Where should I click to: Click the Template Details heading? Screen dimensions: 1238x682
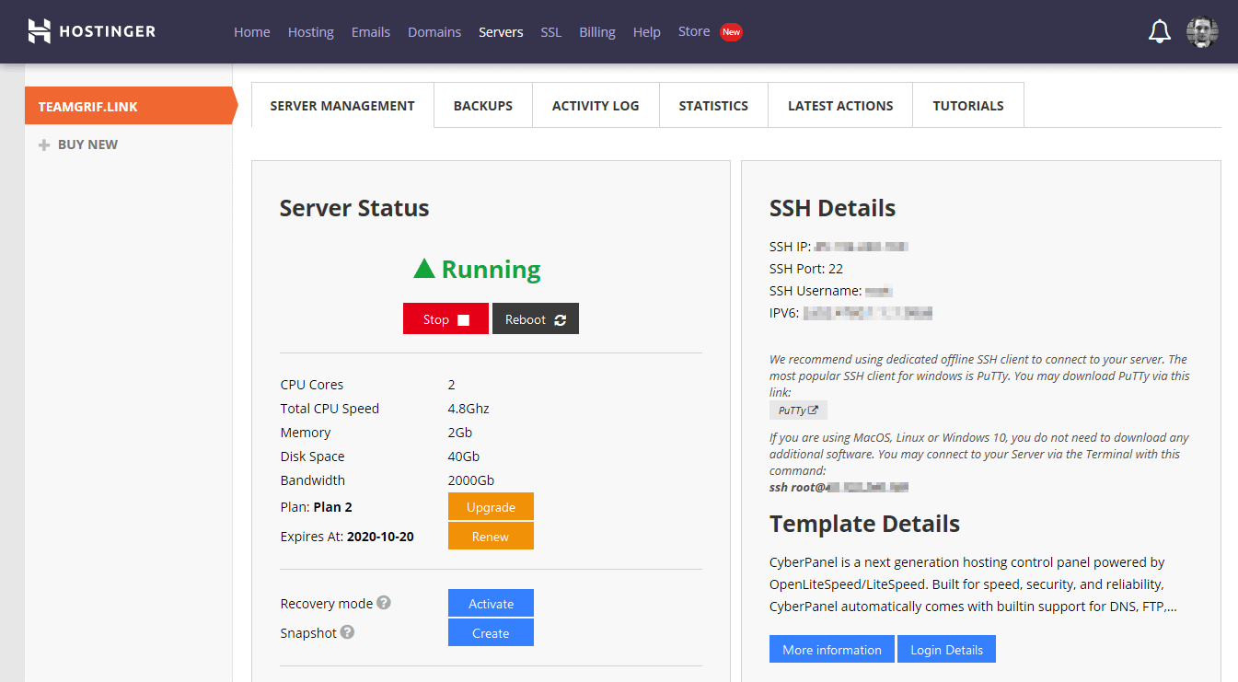[864, 524]
